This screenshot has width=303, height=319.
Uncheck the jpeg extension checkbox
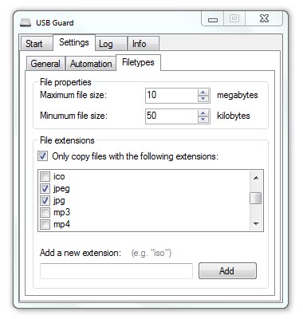pos(45,188)
